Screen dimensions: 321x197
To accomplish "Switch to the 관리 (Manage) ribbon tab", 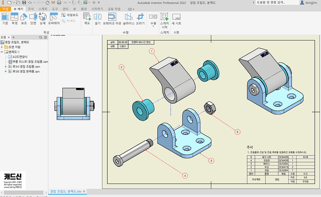I will (x=65, y=9).
